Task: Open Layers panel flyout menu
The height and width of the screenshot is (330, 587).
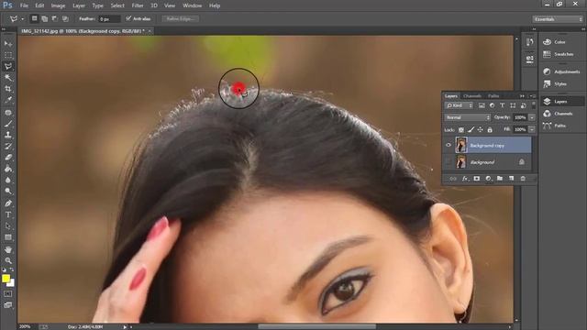Action: [x=533, y=96]
